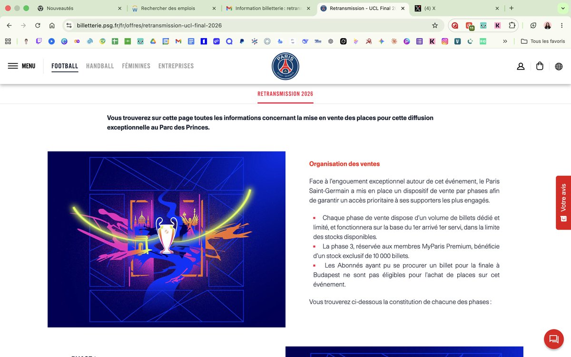The image size is (571, 357).
Task: Click the teal smiley face extension
Action: tap(483, 25)
